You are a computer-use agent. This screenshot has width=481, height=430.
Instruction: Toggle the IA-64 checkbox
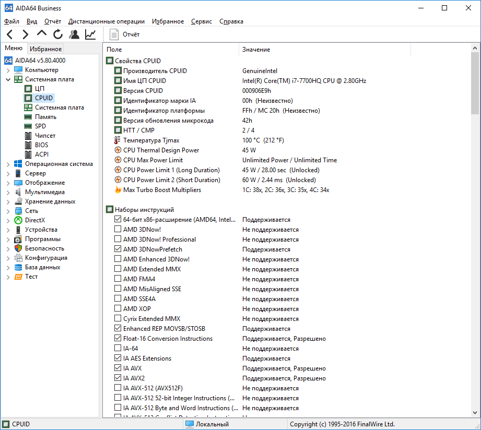[x=118, y=348]
